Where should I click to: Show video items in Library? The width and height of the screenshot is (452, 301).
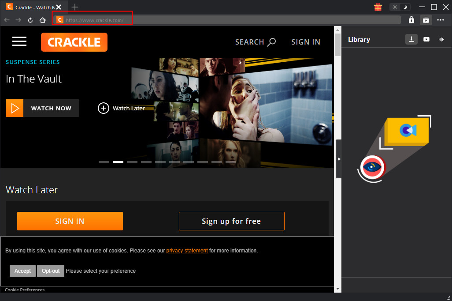[426, 39]
